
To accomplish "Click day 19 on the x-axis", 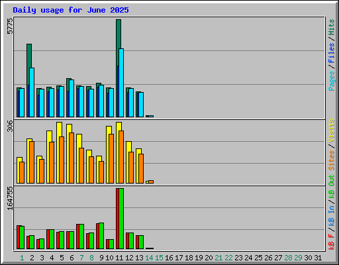I will pos(199,258).
